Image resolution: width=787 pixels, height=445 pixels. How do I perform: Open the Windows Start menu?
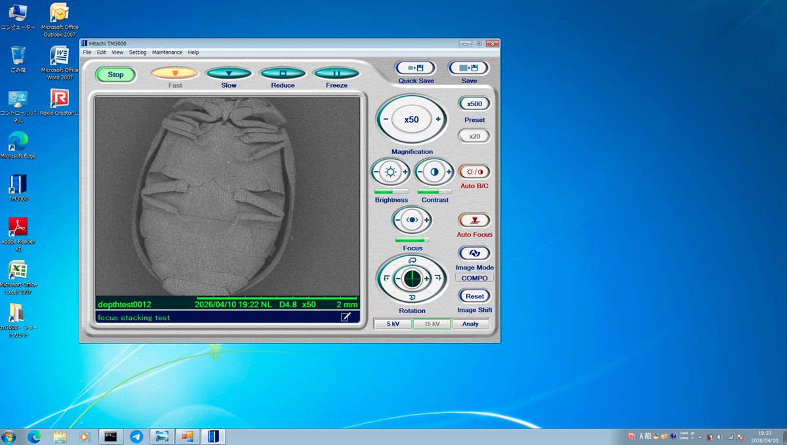pyautogui.click(x=9, y=436)
